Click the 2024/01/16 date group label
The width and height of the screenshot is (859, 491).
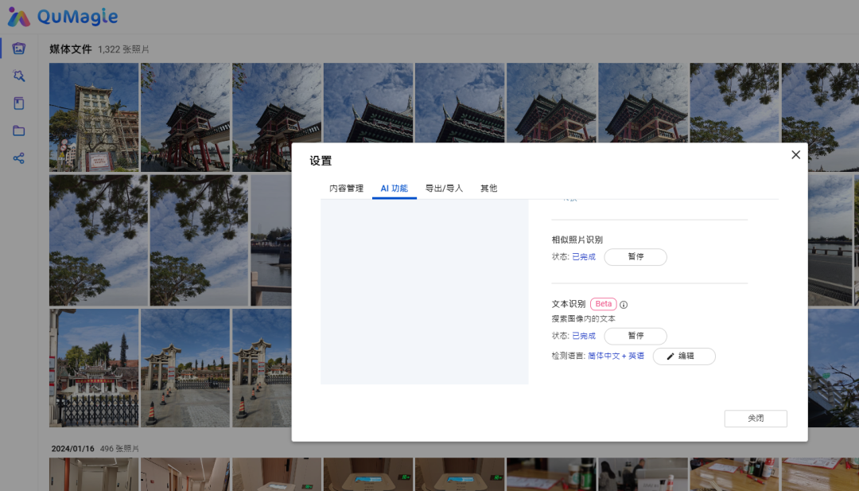73,448
